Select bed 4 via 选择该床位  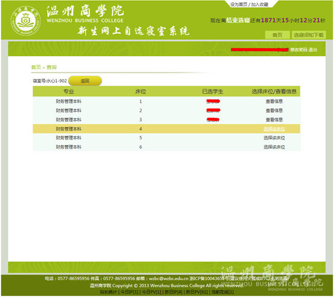[x=274, y=129]
